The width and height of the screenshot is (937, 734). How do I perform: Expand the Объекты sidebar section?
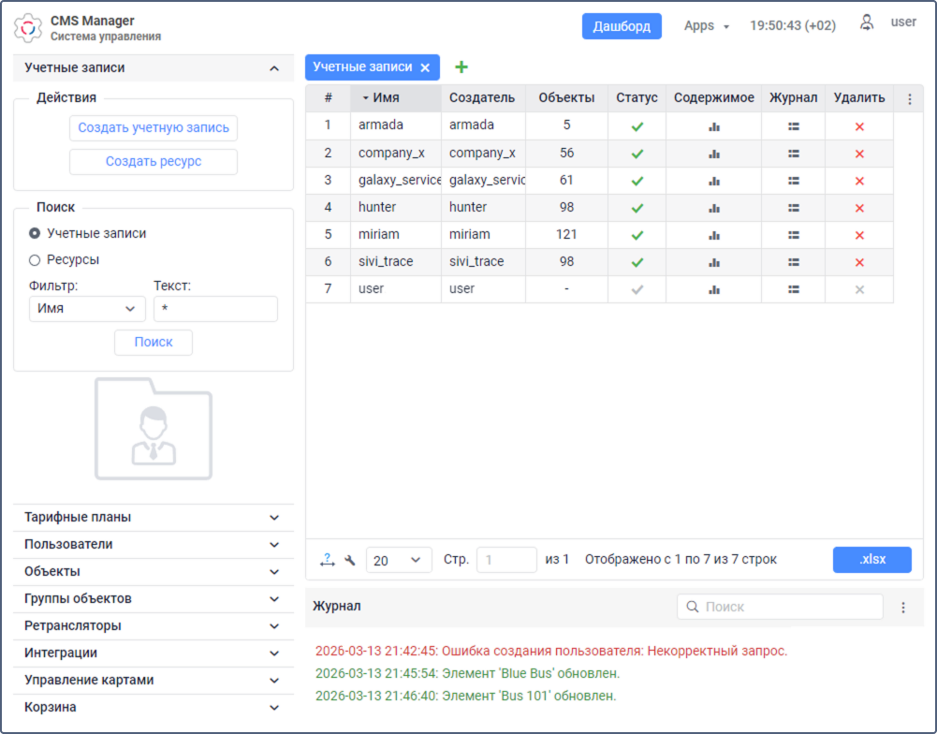pos(153,572)
